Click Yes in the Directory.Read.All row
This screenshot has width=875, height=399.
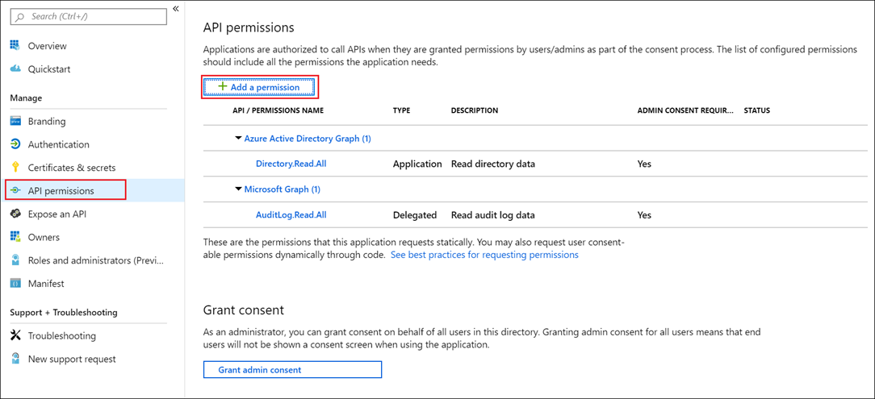(x=644, y=164)
